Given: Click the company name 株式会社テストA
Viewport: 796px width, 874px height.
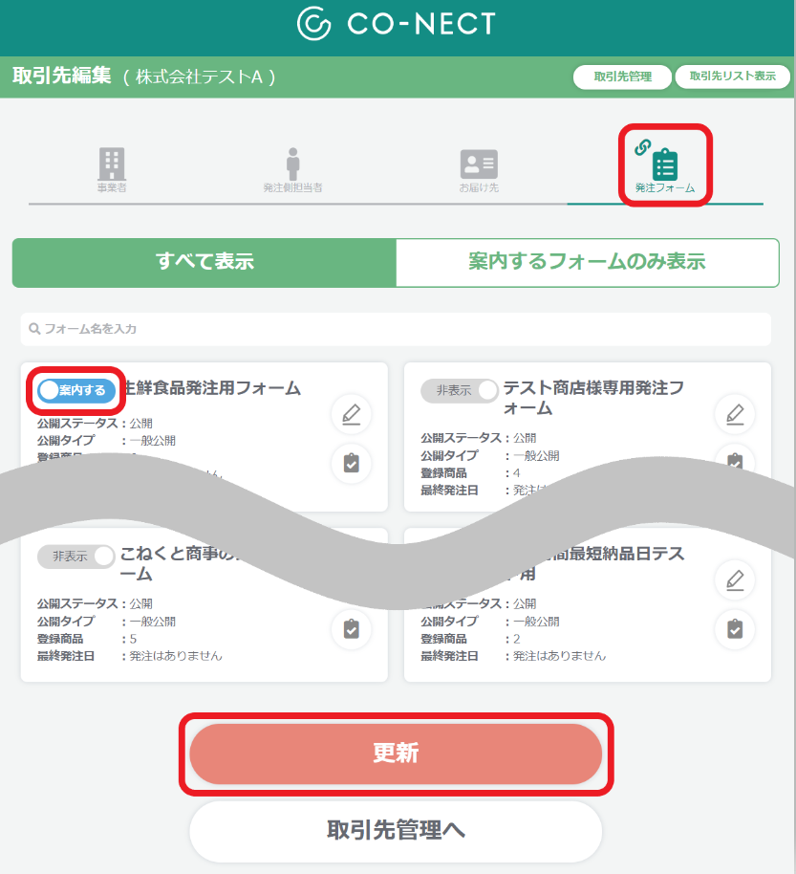Looking at the screenshot, I should click(200, 76).
